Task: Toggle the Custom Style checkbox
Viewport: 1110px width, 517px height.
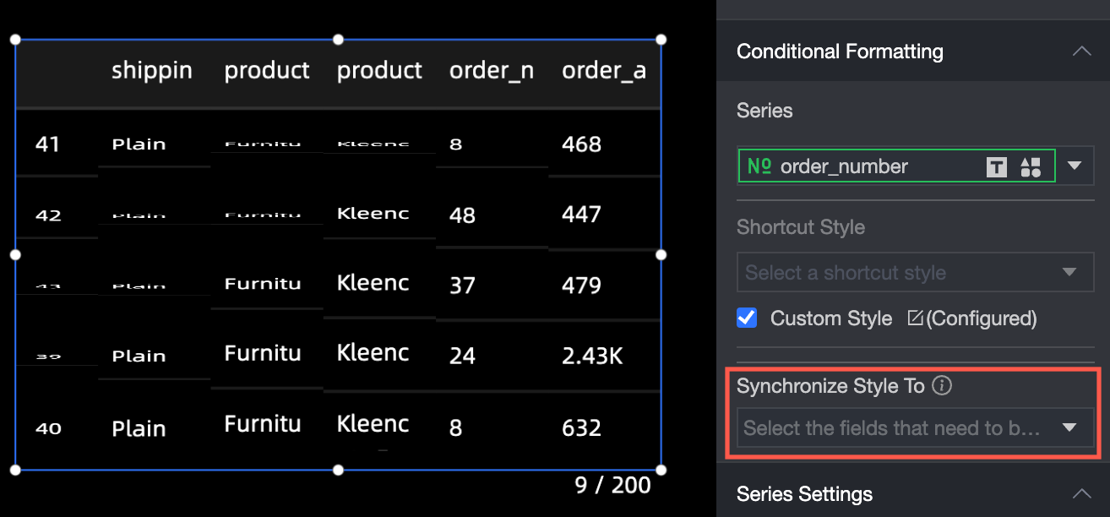Action: (x=747, y=318)
